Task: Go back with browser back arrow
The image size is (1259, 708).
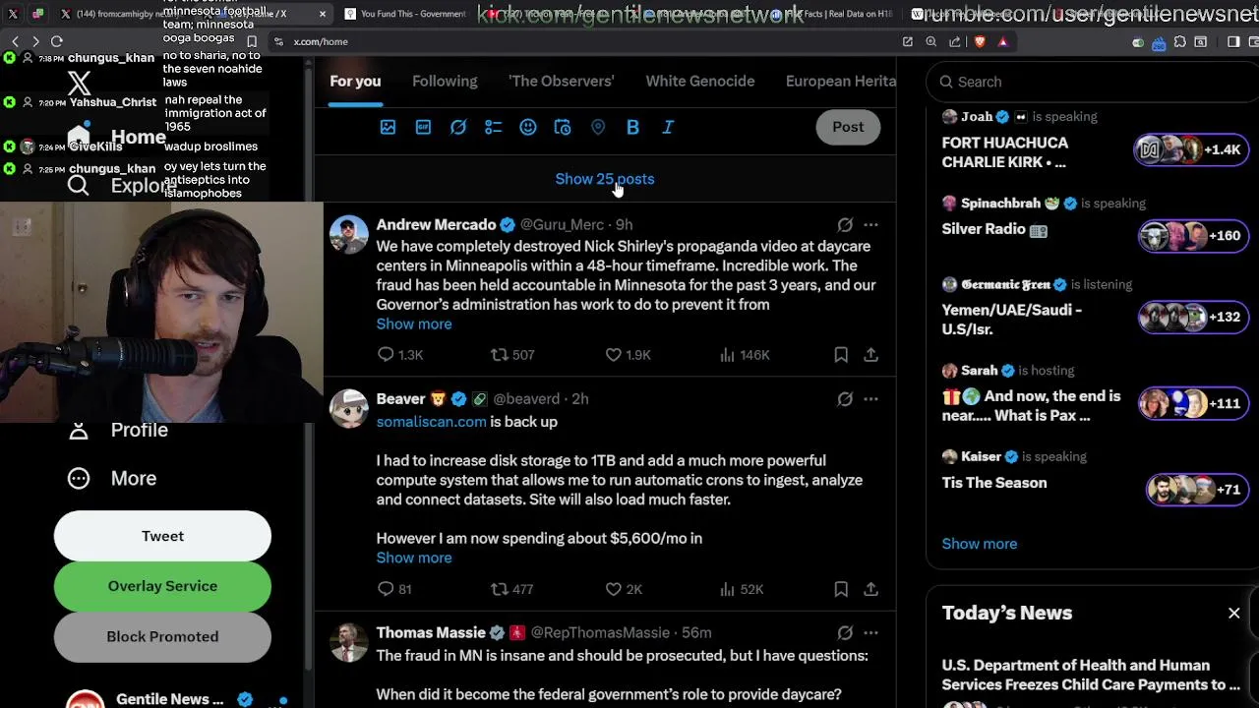Action: click(15, 41)
